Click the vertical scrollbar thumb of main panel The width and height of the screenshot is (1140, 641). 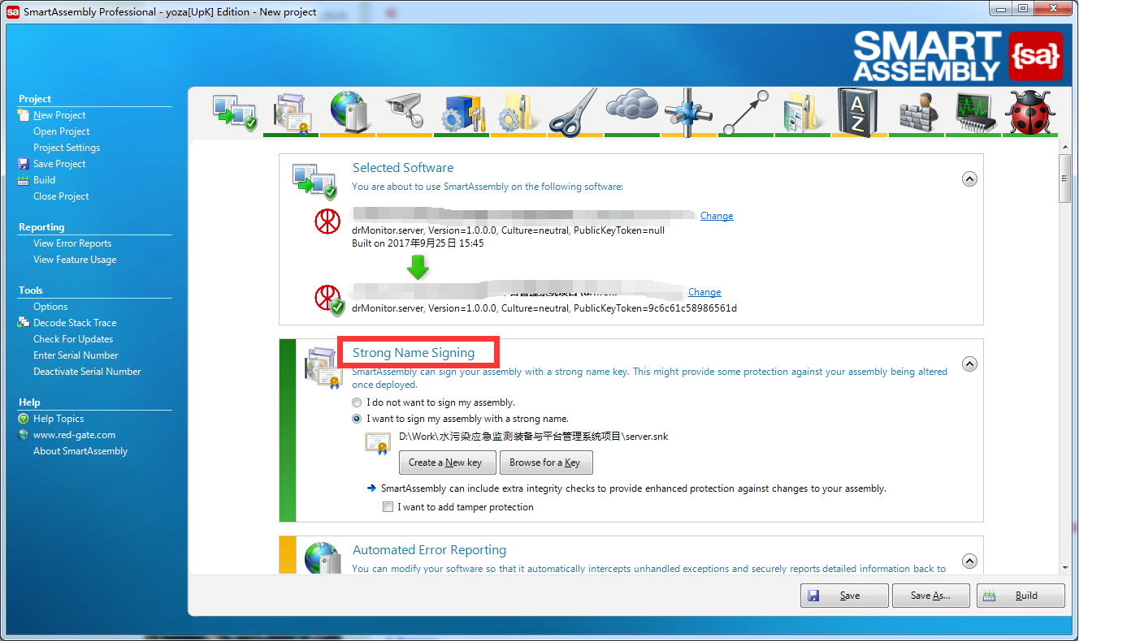(1065, 178)
